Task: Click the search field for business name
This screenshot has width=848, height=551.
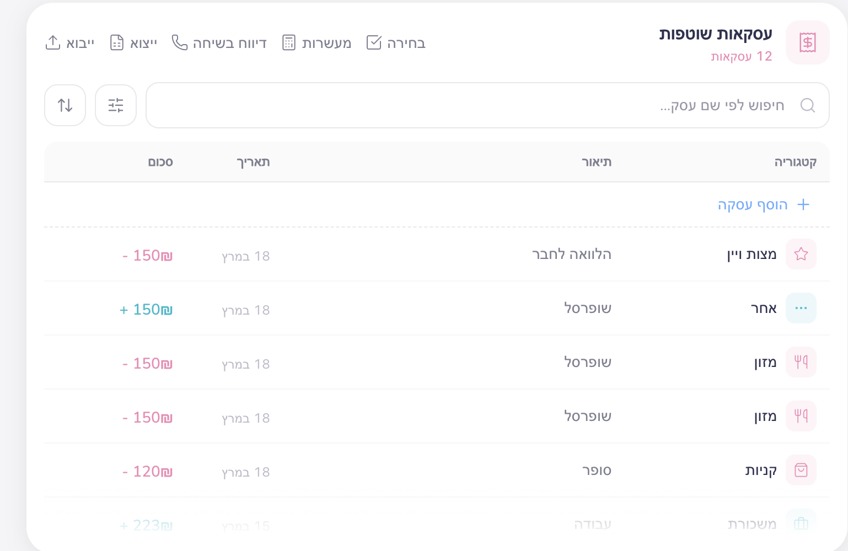Action: click(469, 105)
